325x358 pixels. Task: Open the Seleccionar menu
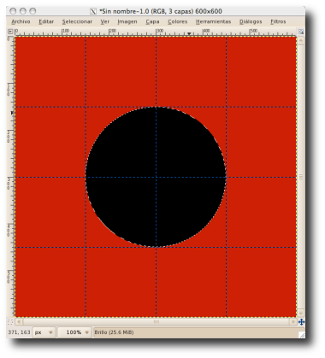coord(77,21)
